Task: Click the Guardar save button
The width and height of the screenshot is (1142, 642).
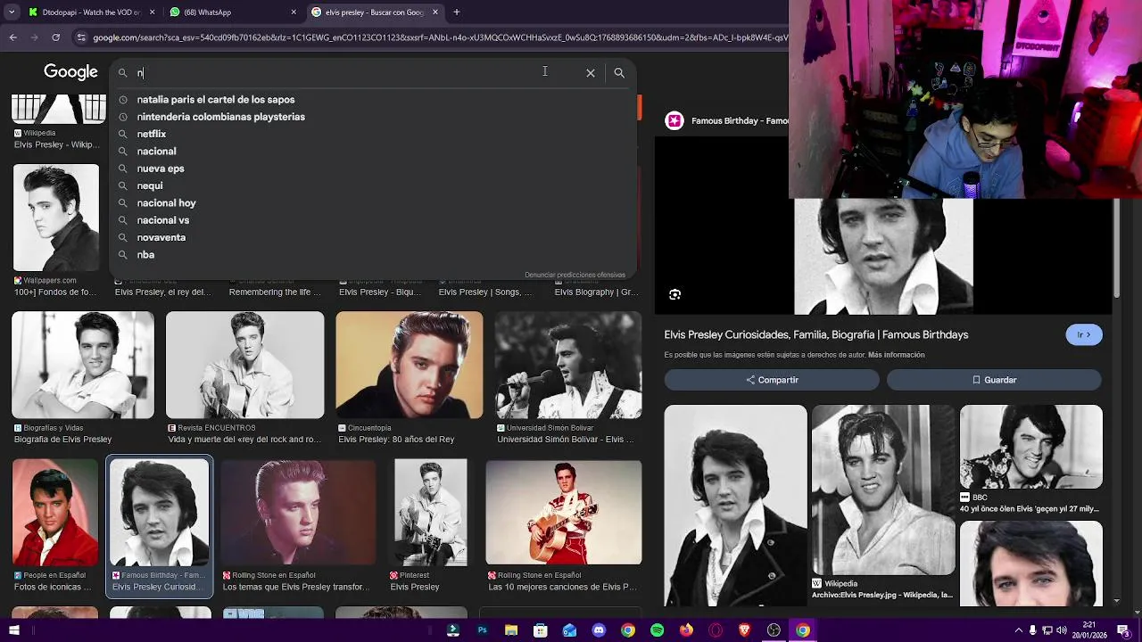Action: point(994,380)
